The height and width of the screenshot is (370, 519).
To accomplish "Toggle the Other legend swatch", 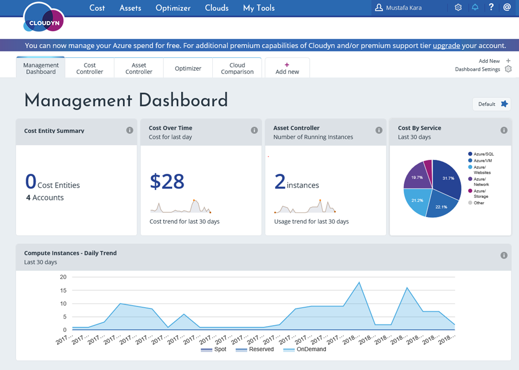I will point(470,203).
